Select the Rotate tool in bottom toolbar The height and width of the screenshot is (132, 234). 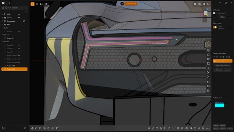tap(36, 128)
